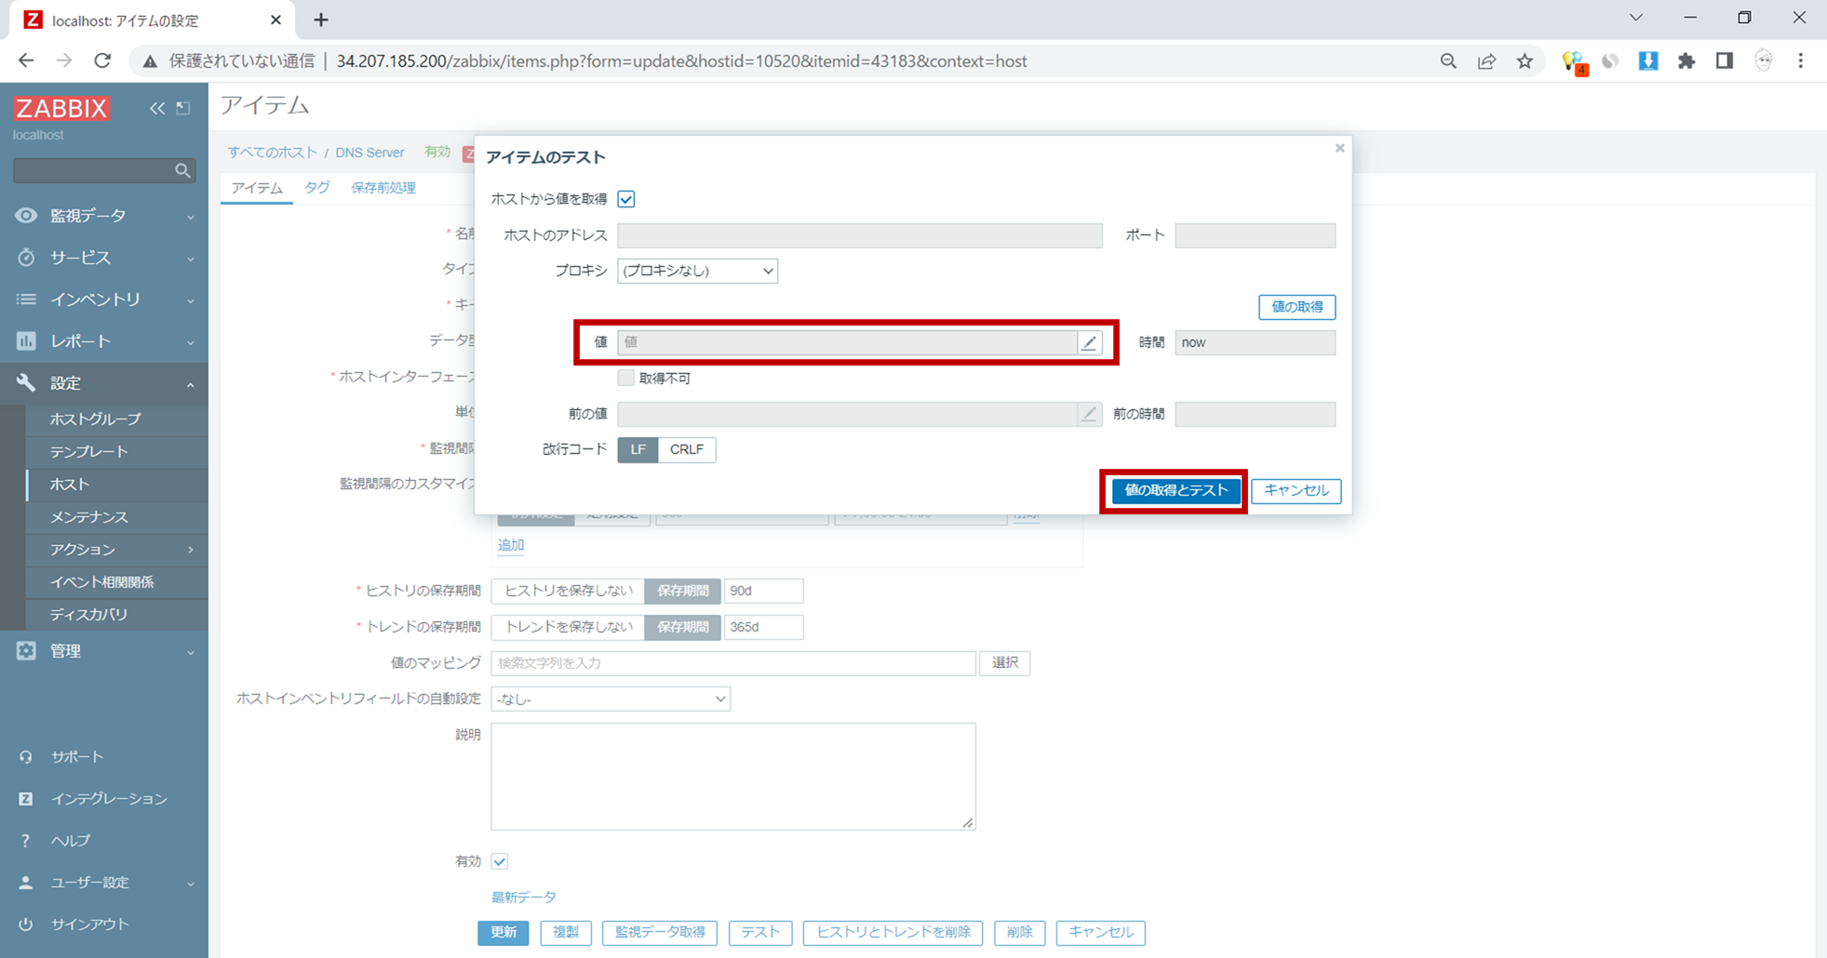This screenshot has width=1827, height=958.
Task: Expand レポート menu chevron
Action: click(x=190, y=342)
